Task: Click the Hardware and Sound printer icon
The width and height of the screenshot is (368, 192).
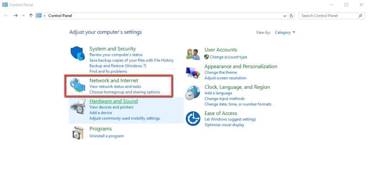Action: click(x=77, y=106)
